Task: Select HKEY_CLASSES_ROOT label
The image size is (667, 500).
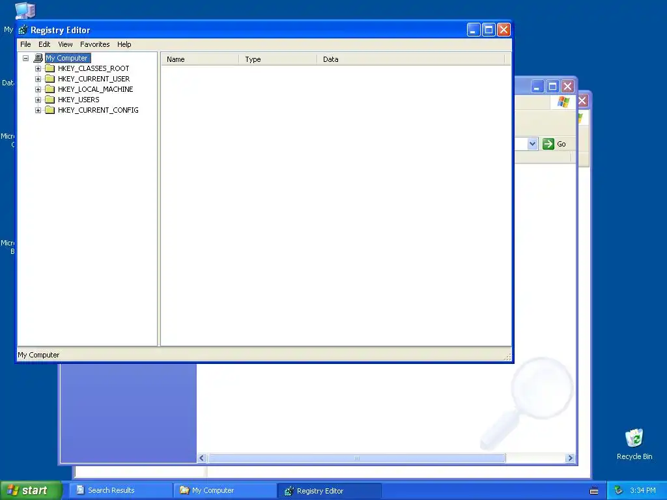Action: point(94,68)
